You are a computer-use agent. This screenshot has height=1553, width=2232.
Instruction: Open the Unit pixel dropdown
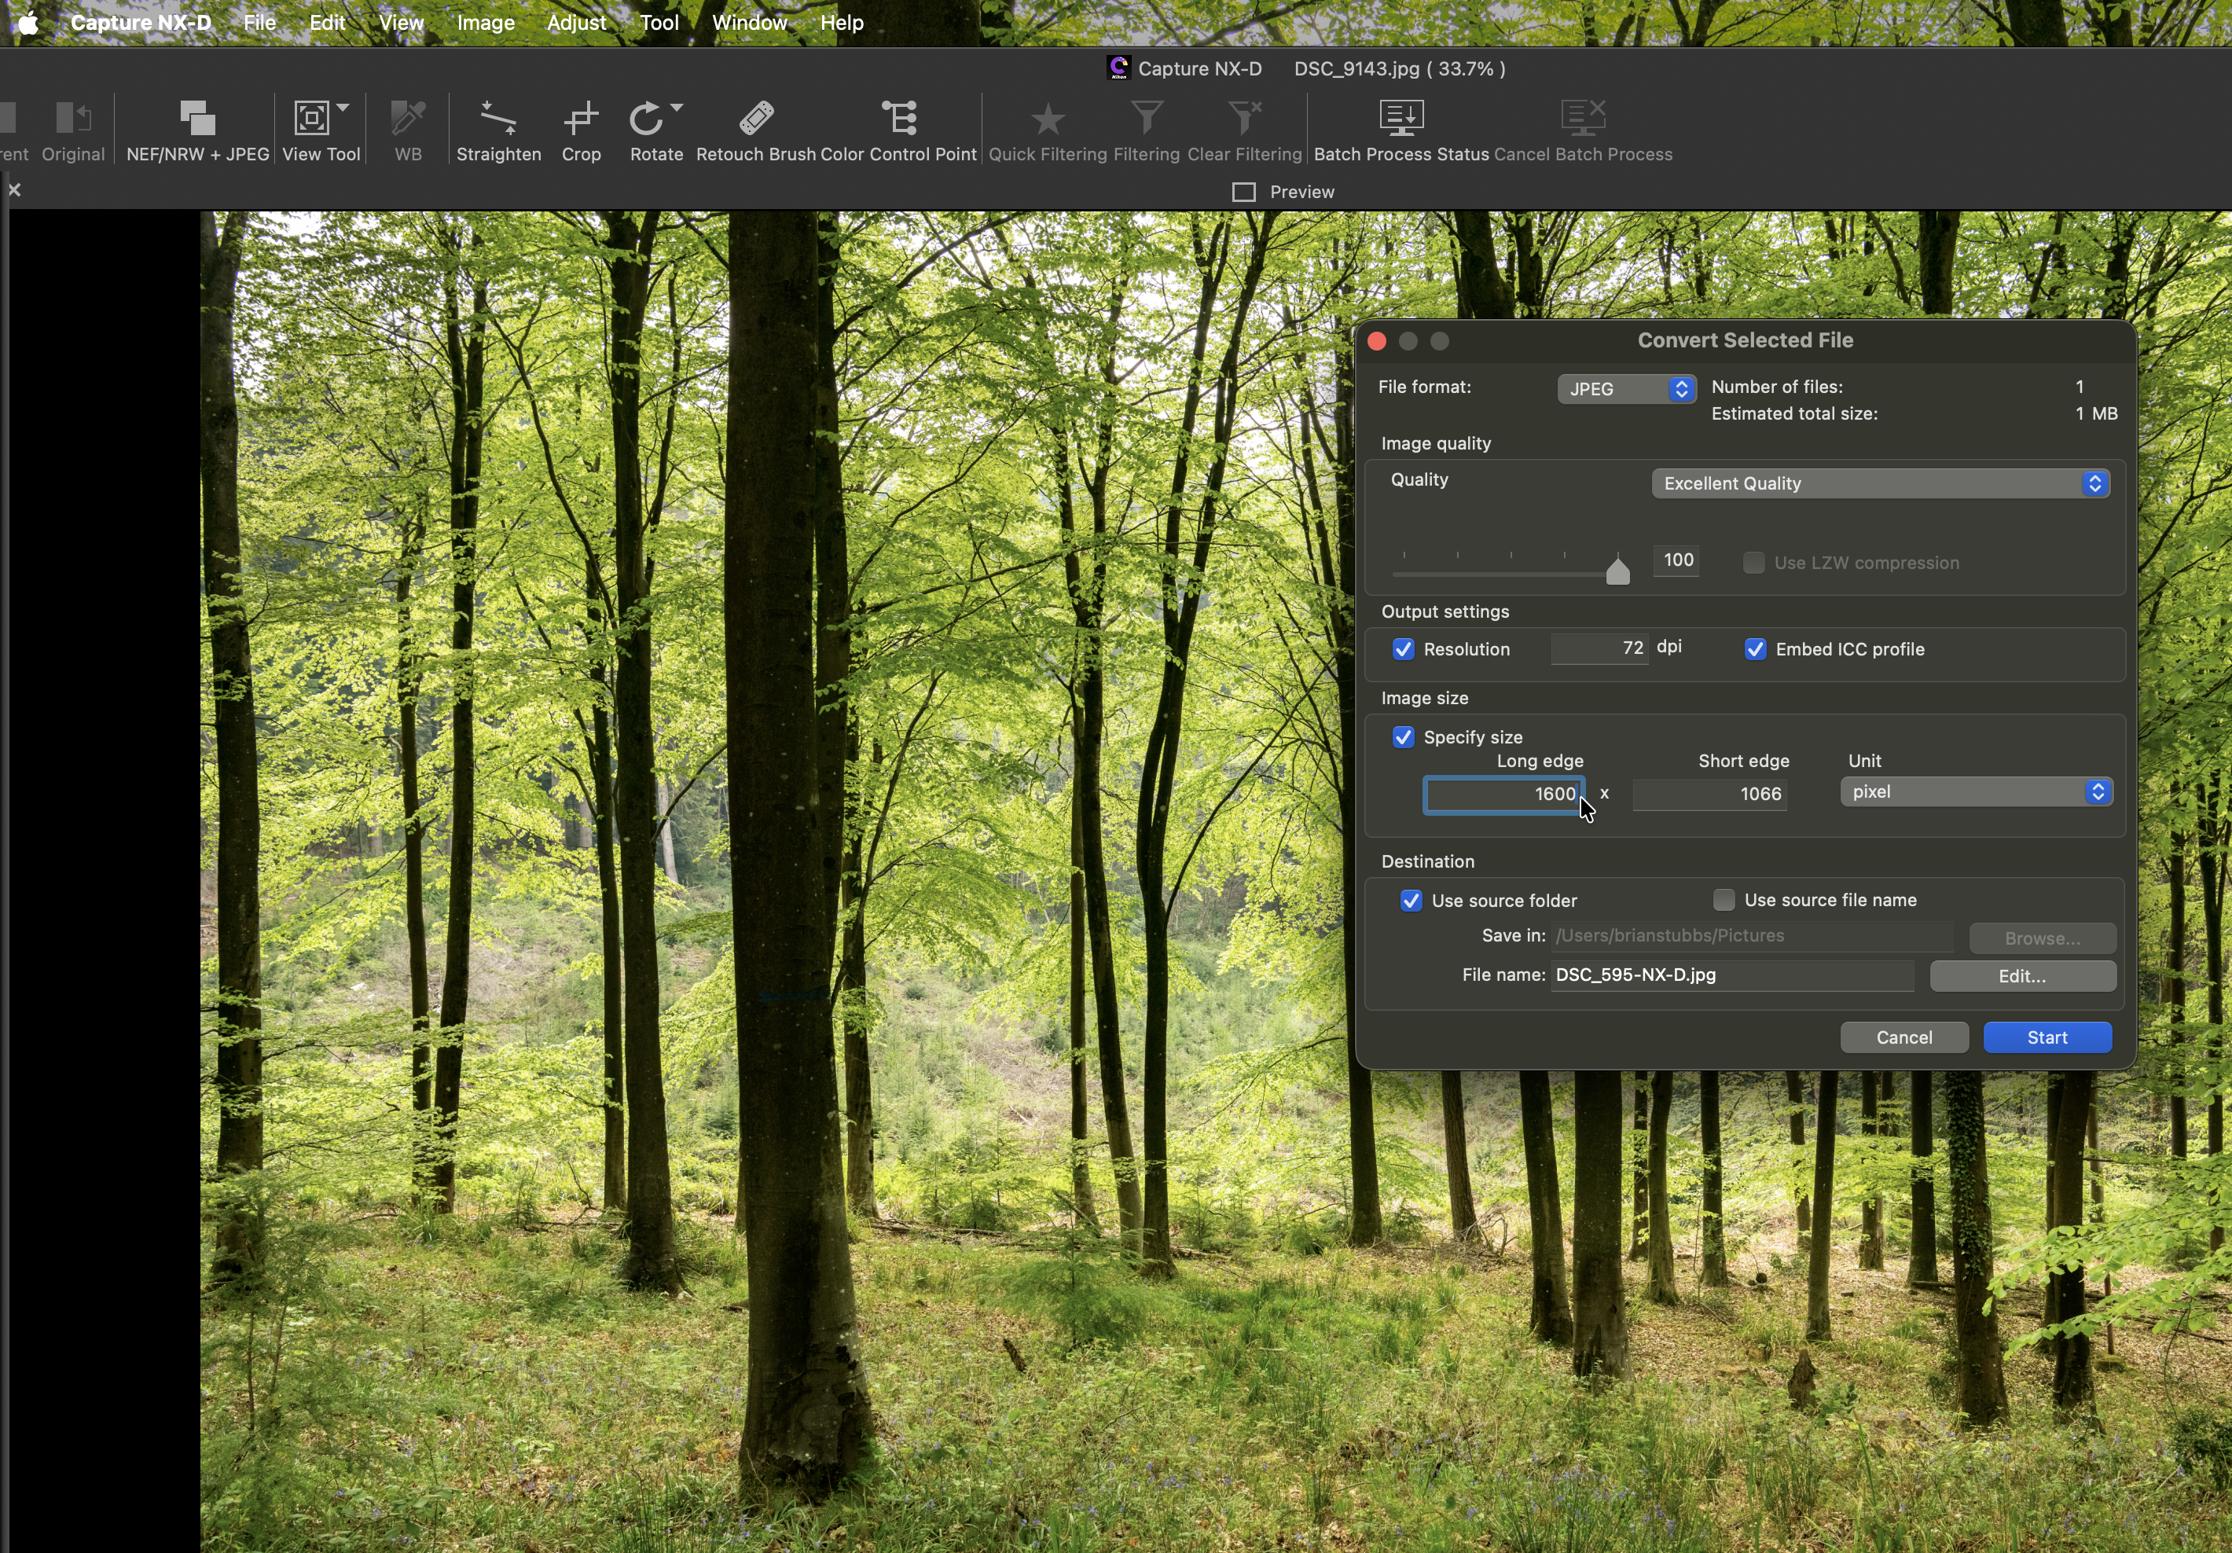coord(1975,792)
